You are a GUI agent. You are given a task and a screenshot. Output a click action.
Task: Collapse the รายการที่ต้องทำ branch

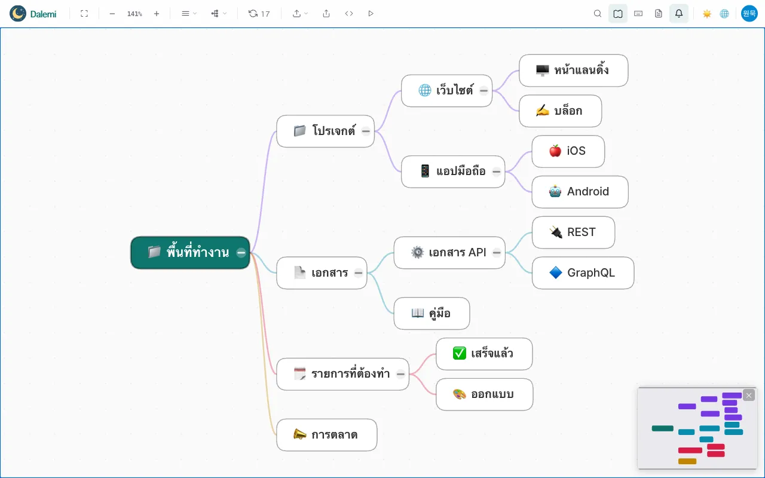[x=400, y=374]
